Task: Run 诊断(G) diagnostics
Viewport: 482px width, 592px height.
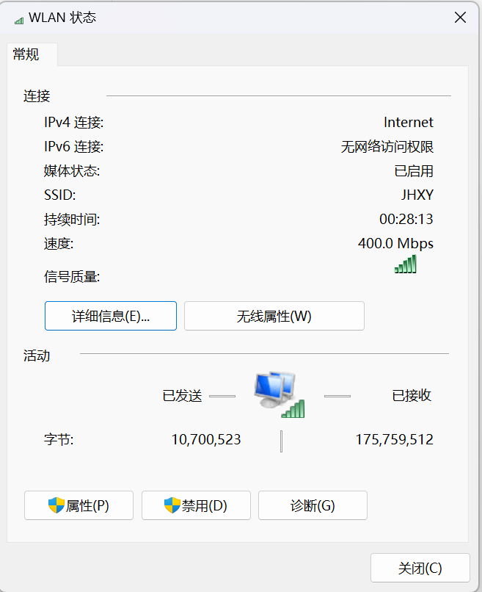Action: (x=313, y=505)
